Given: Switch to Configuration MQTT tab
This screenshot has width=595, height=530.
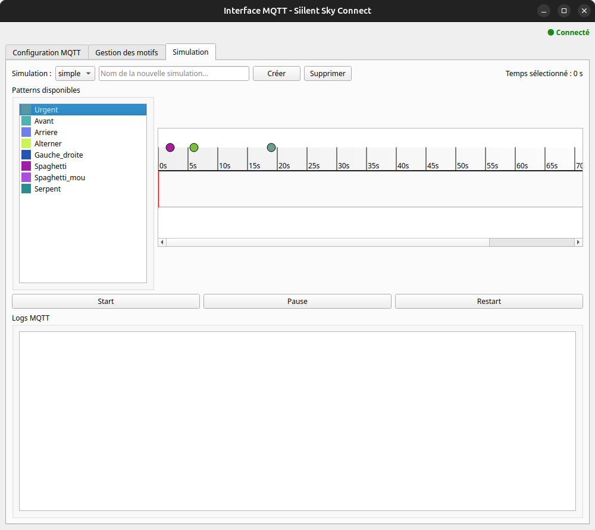Looking at the screenshot, I should coord(46,52).
